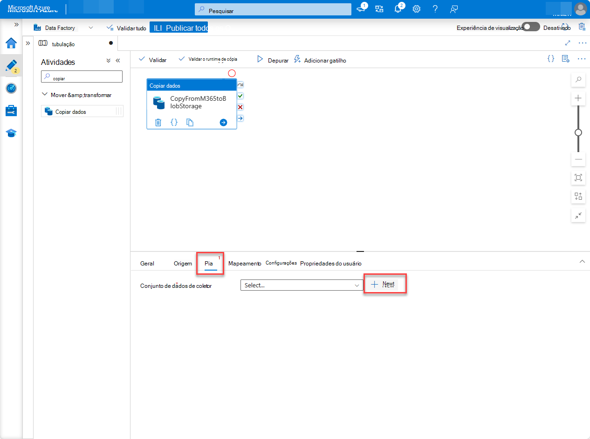This screenshot has width=590, height=439.
Task: Open the Learning center graduation cap icon
Action: coord(10,133)
